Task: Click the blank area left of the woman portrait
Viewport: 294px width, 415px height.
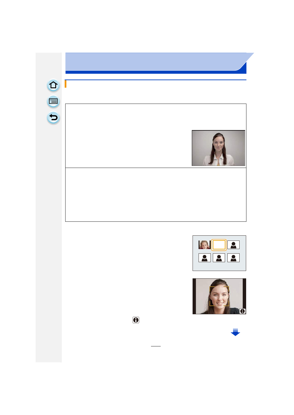Action: [x=128, y=148]
